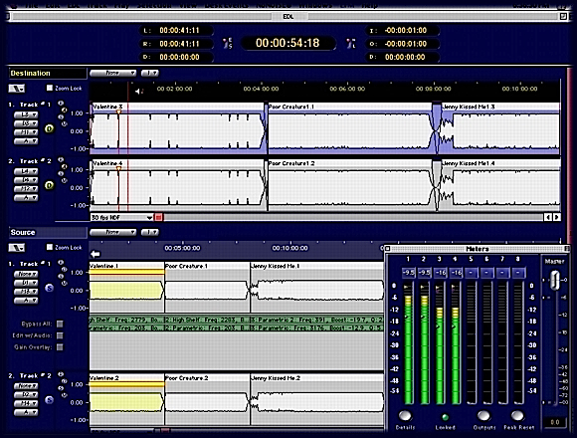The width and height of the screenshot is (577, 438).
Task: Click the first small round icon beside Destination Track 1
Action: coord(61,104)
